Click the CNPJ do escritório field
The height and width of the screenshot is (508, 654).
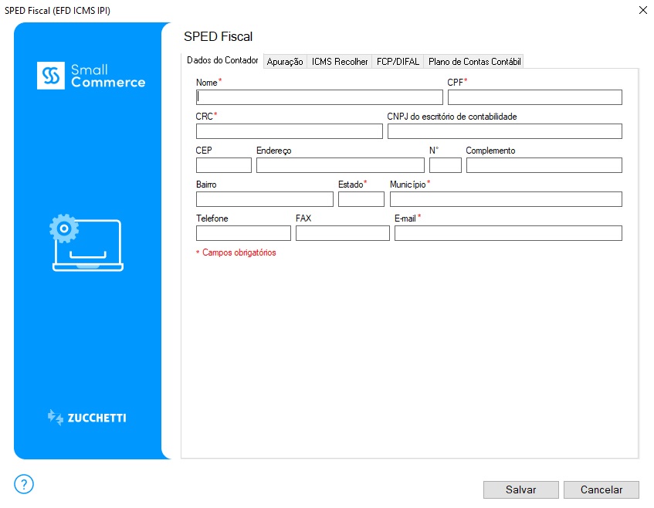(504, 131)
